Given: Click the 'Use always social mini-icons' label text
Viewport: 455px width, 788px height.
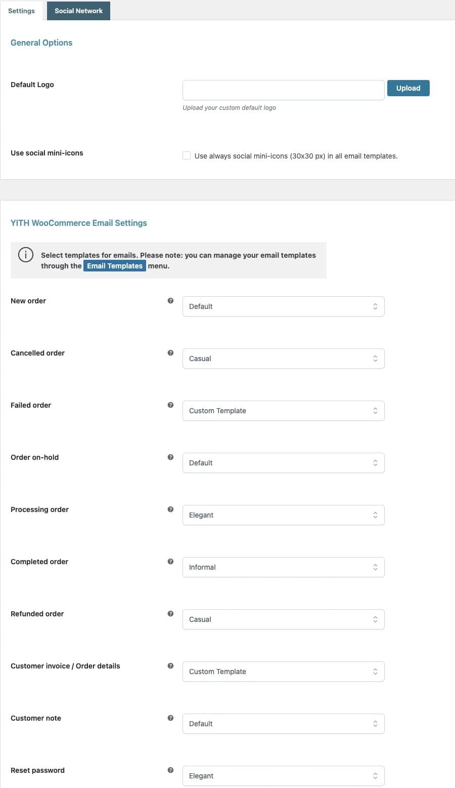Looking at the screenshot, I should click(x=296, y=156).
